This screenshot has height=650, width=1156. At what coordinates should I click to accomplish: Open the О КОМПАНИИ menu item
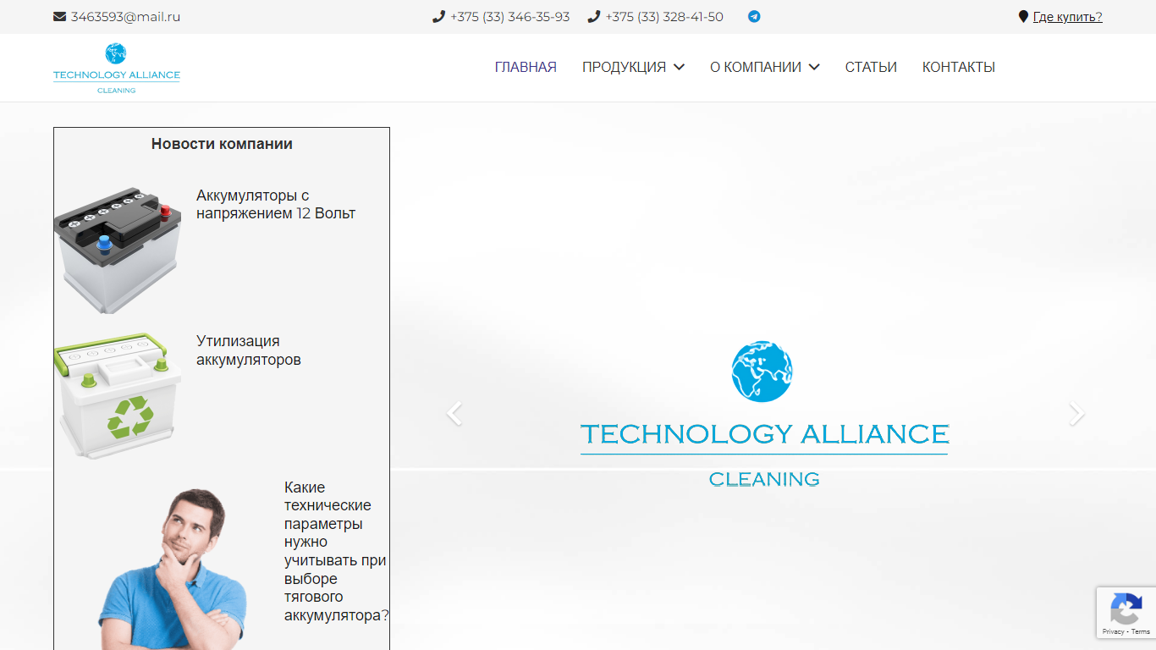pos(756,68)
